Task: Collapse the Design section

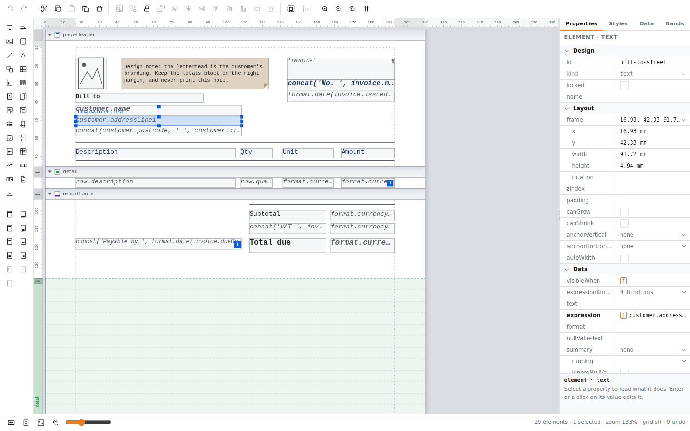Action: pos(567,51)
